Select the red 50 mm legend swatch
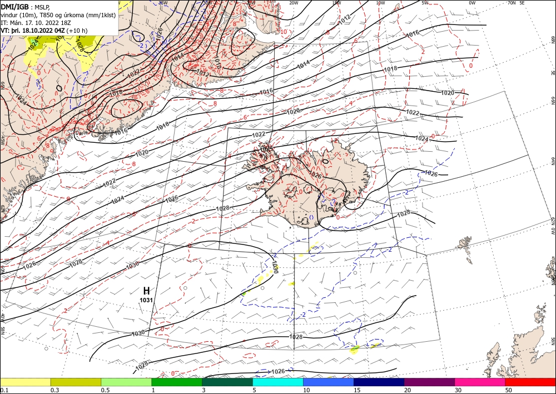This screenshot has width=556, height=394. 530,382
